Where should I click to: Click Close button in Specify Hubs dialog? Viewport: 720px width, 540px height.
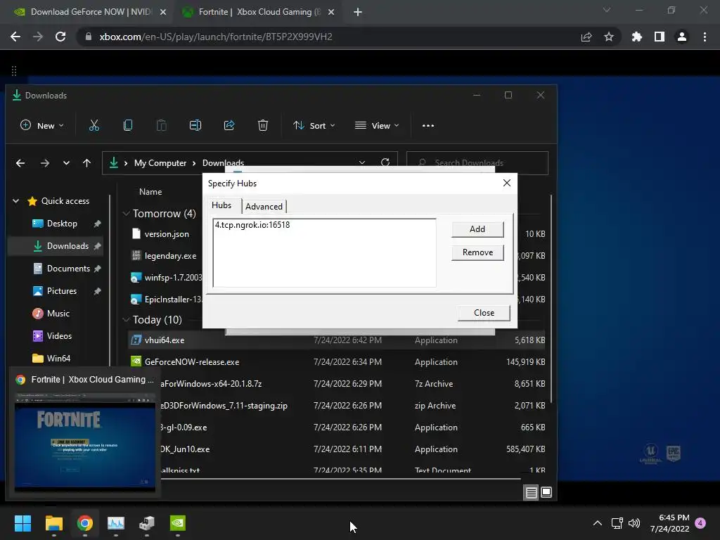484,313
